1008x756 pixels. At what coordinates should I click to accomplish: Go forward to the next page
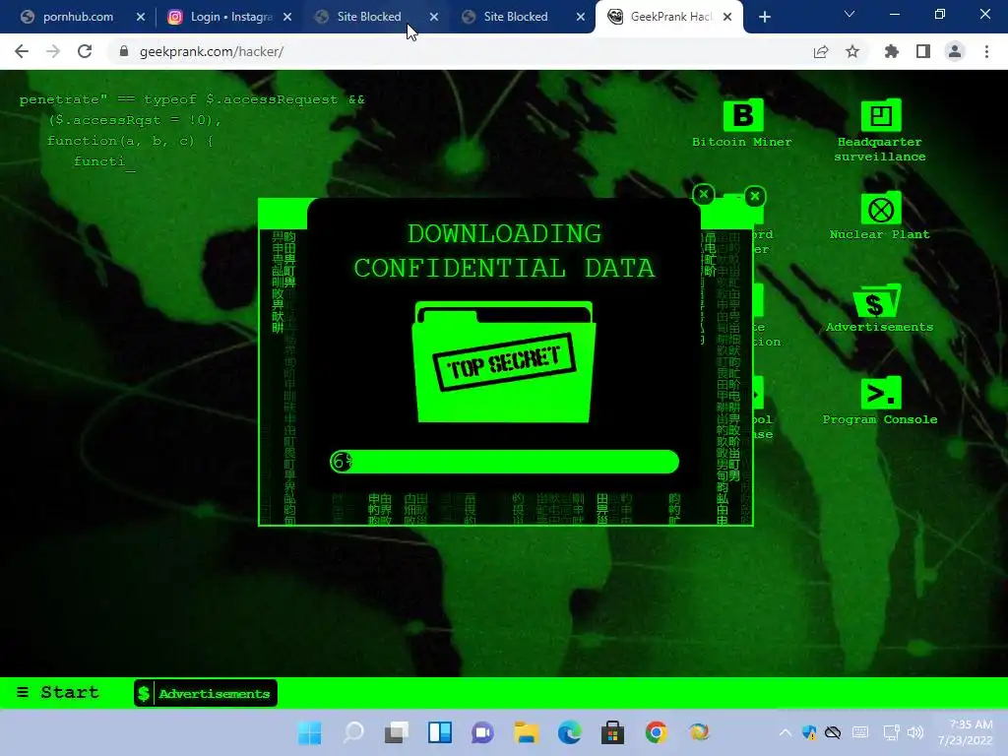(x=53, y=51)
